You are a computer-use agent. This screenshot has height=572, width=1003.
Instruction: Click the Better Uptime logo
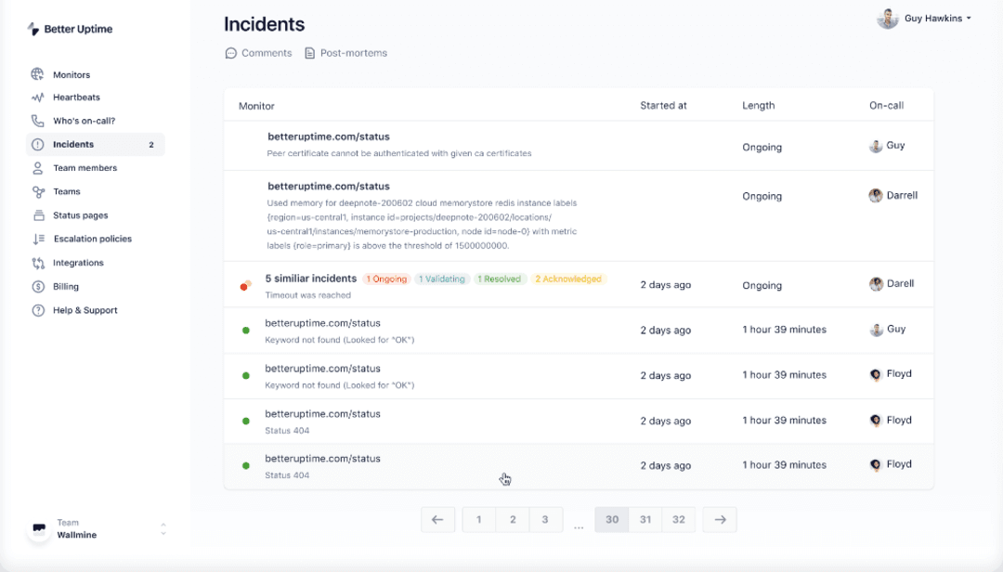pos(70,29)
